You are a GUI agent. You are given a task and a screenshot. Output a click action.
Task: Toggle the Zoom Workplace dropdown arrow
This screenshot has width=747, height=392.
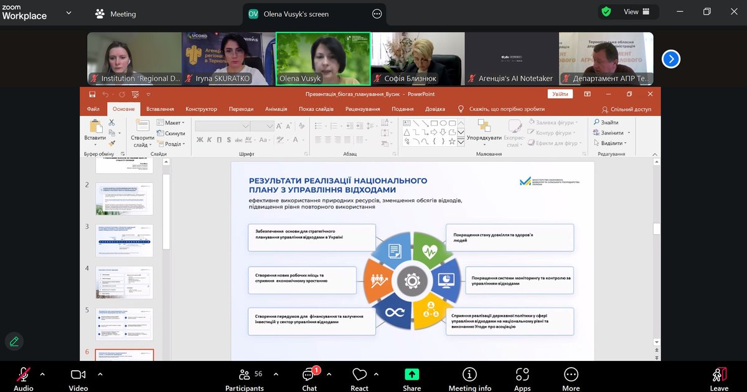(x=68, y=13)
